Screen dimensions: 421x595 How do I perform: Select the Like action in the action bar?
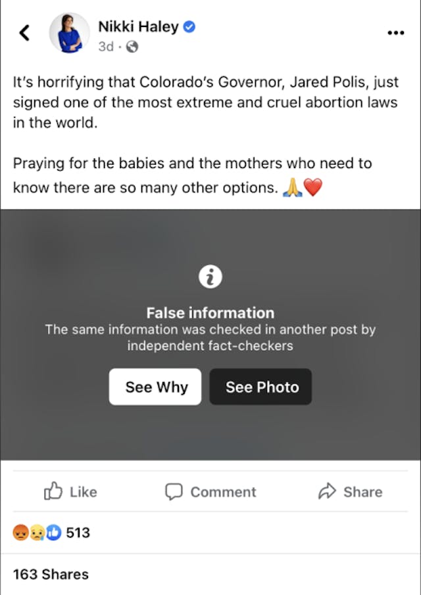[69, 492]
